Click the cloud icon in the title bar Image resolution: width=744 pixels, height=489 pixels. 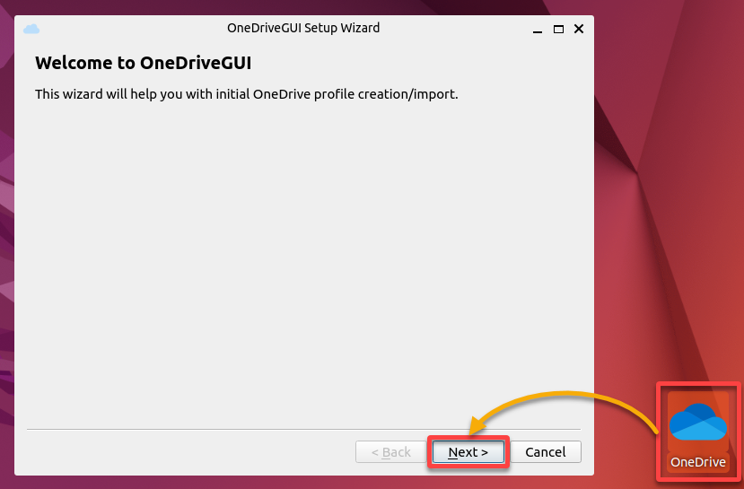click(x=31, y=29)
